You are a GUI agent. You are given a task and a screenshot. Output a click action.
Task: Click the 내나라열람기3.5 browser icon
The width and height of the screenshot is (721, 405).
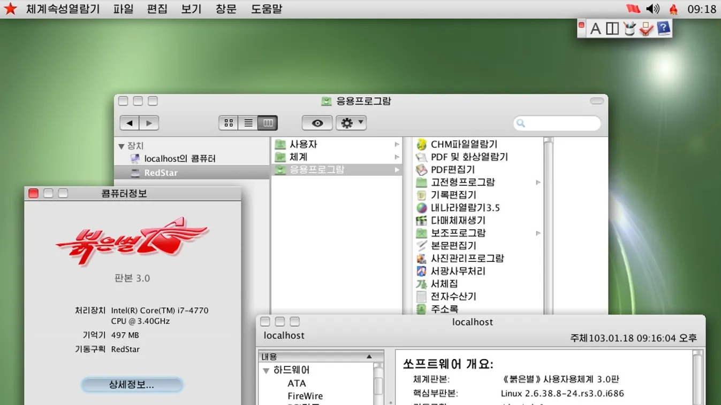[x=422, y=208]
